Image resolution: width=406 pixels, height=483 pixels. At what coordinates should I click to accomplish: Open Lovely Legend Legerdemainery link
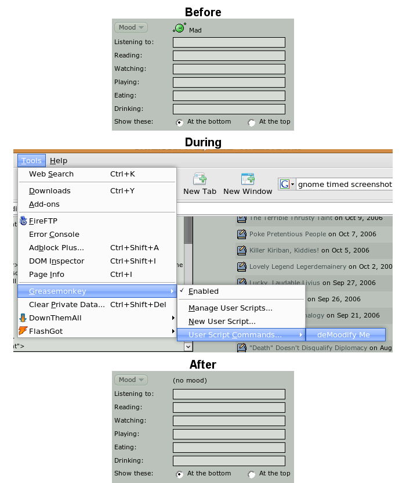(298, 267)
